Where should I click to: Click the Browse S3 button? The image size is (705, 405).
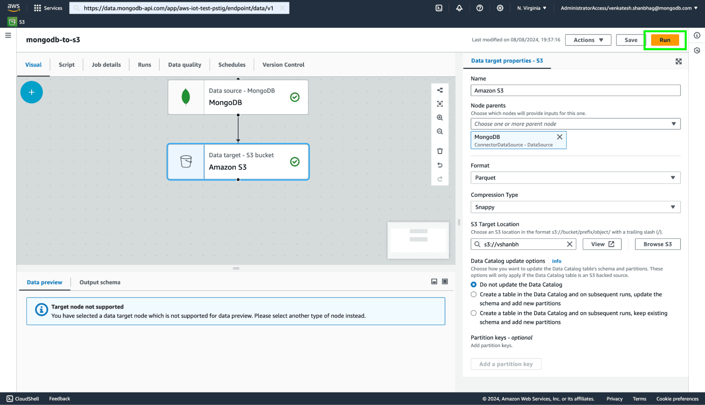tap(657, 244)
